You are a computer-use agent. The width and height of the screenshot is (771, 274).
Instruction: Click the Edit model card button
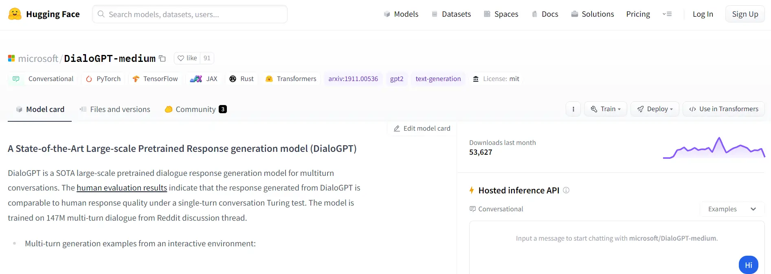[x=422, y=129]
